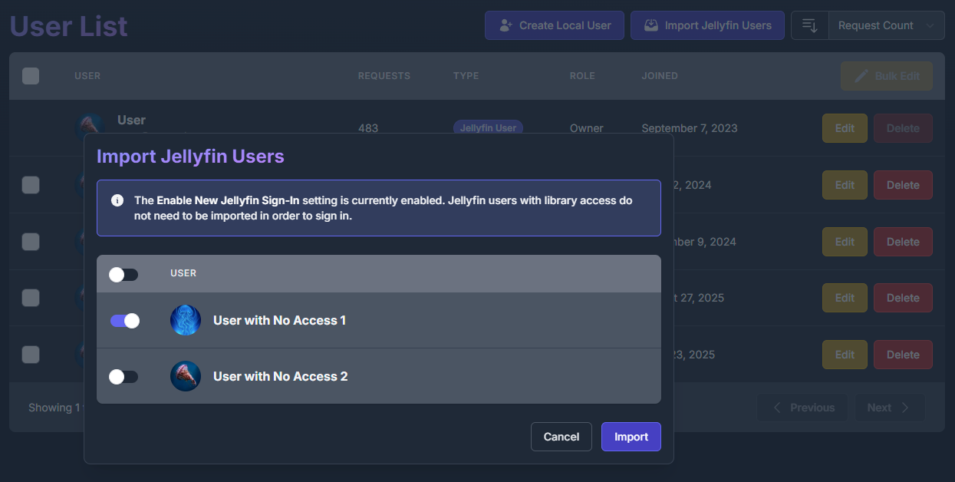Viewport: 955px width, 482px height.
Task: Select the checkbox on the second user row
Action: 30,185
